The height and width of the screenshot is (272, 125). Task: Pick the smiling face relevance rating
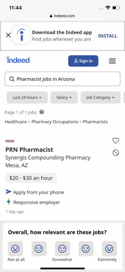tap(86, 249)
